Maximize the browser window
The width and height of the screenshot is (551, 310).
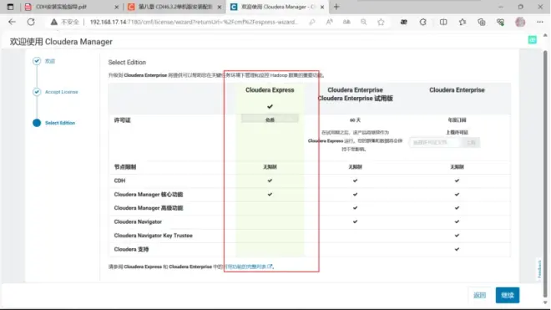[x=520, y=7]
